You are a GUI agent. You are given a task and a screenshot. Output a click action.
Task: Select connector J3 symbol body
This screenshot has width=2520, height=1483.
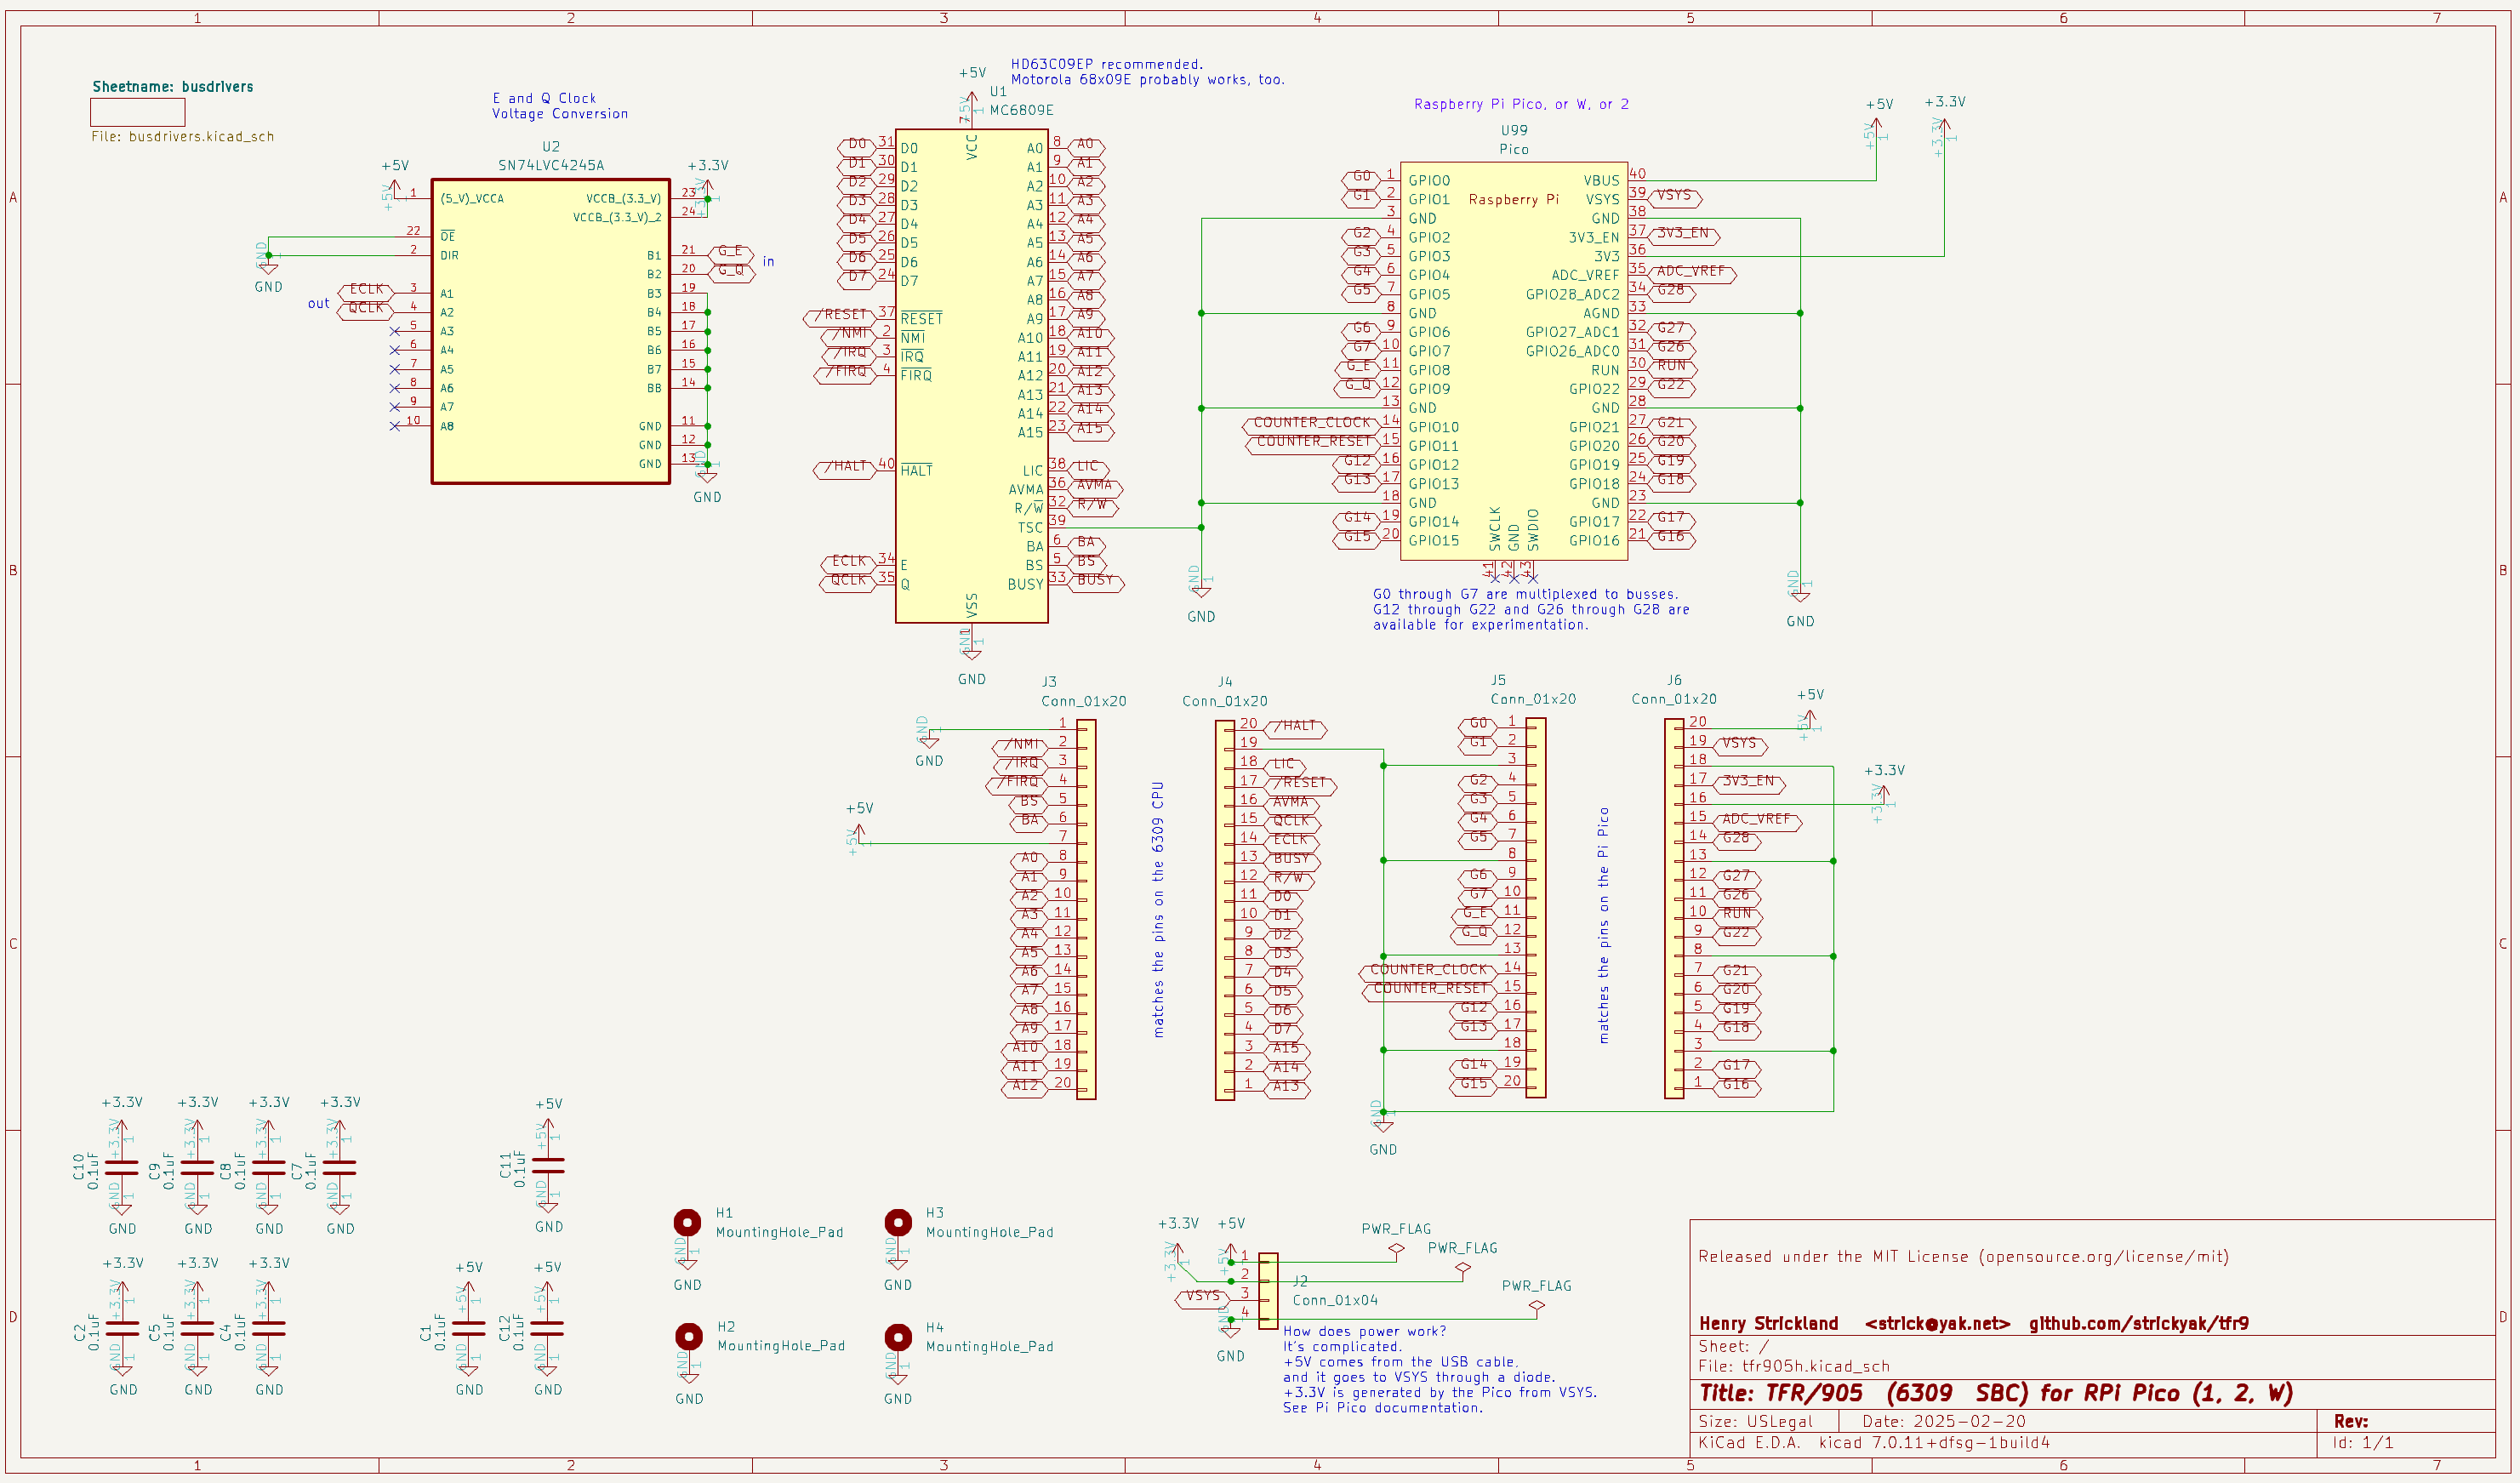click(1086, 909)
